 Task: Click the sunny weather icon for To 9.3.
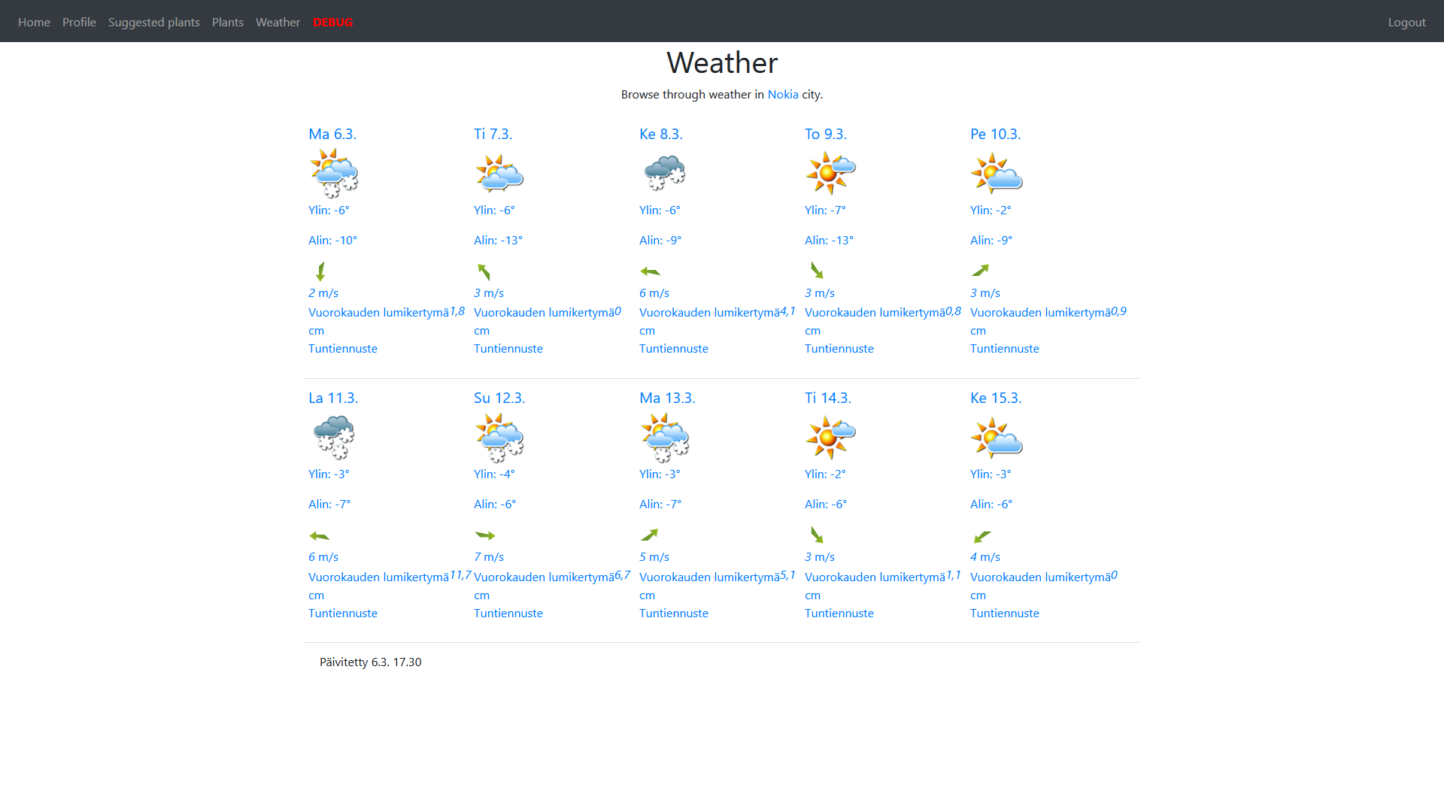[830, 173]
